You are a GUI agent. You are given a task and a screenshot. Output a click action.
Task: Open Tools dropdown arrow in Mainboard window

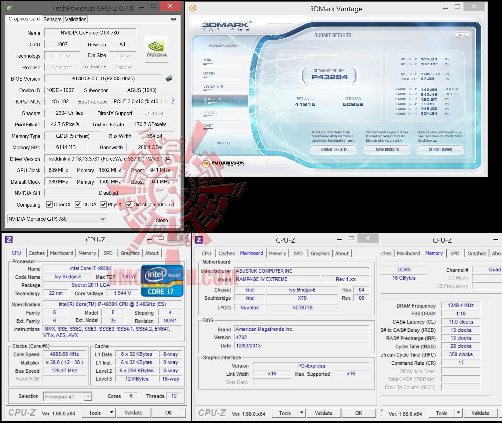[302, 413]
